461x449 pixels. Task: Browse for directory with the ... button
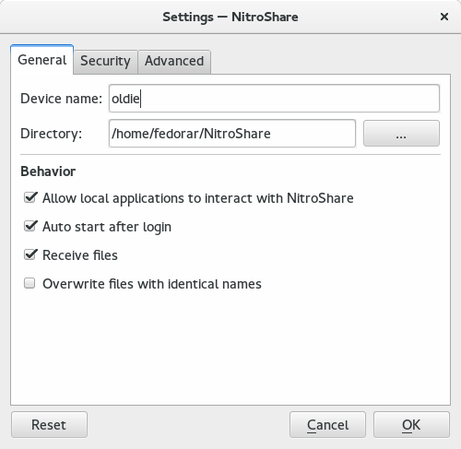coord(401,134)
